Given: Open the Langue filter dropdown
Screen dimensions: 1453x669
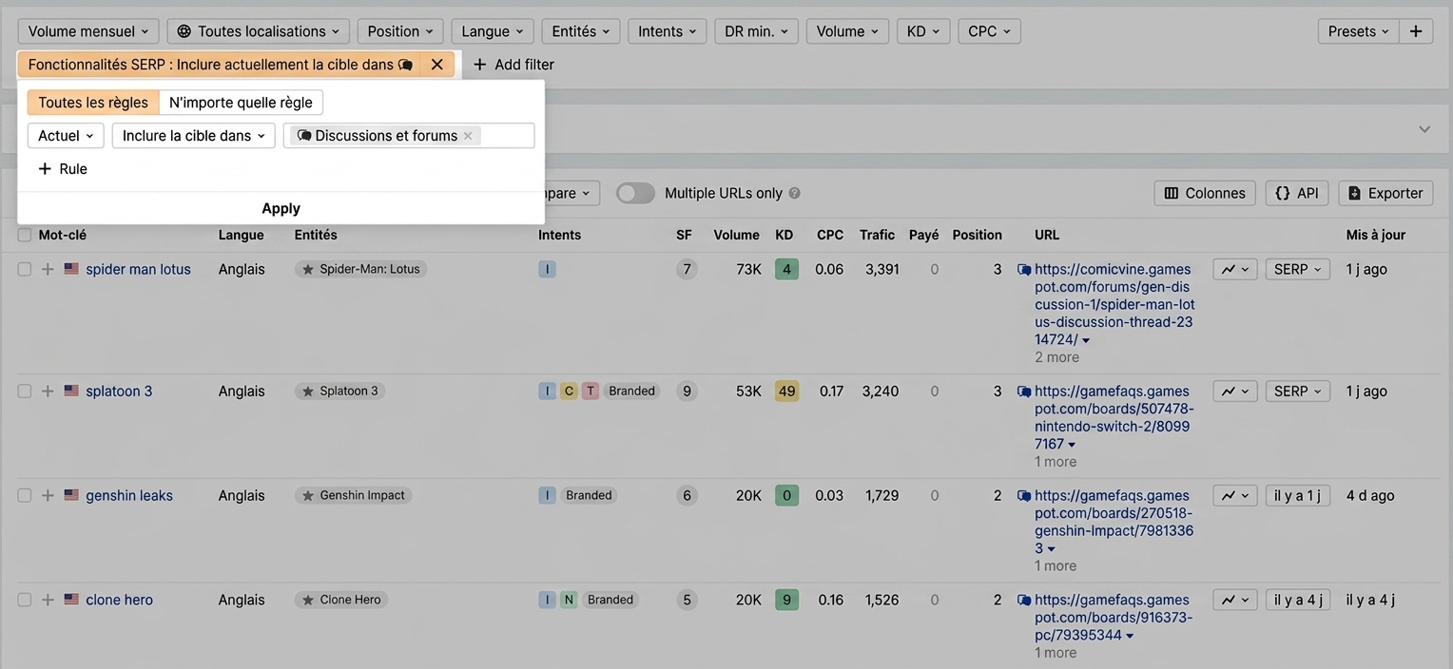Looking at the screenshot, I should (493, 31).
